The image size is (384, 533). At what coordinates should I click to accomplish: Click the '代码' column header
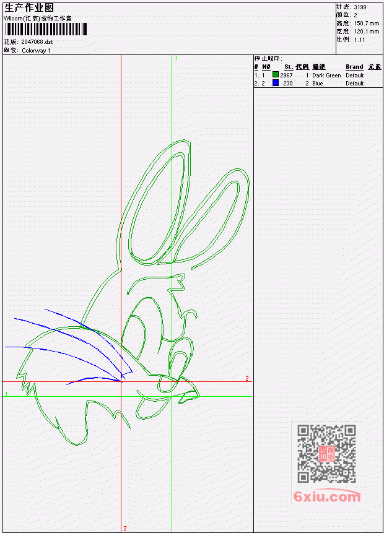[302, 67]
